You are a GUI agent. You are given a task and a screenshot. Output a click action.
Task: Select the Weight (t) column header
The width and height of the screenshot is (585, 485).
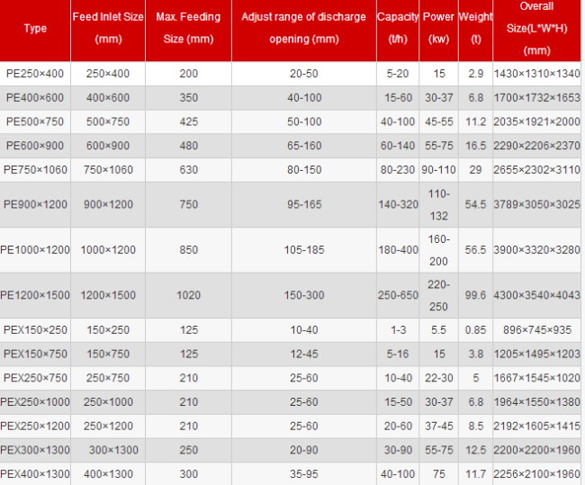475,29
